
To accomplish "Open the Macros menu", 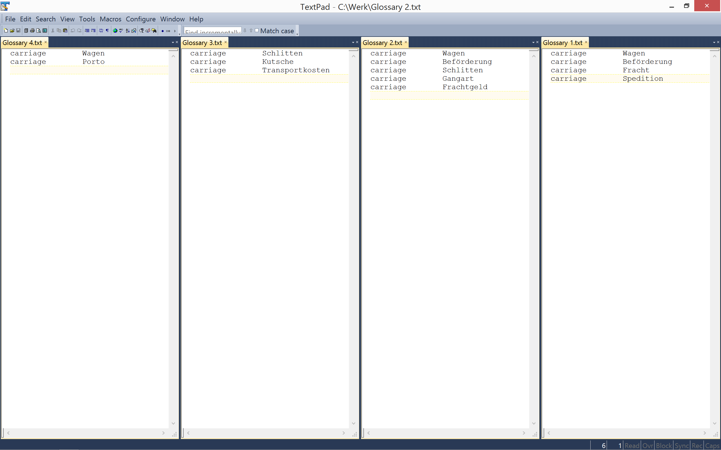I will [110, 19].
